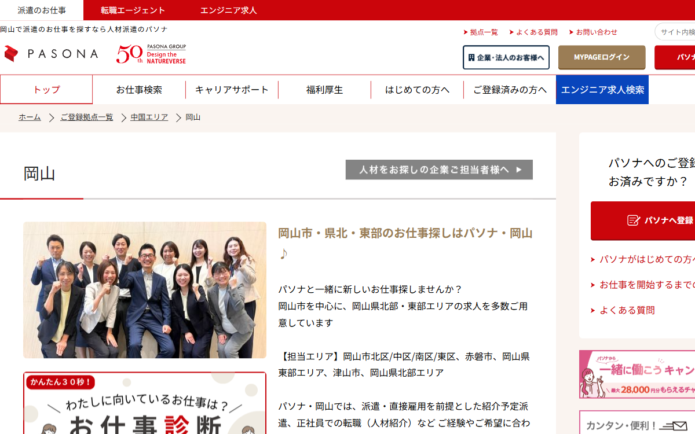Image resolution: width=695 pixels, height=434 pixels.
Task: Open よくある質問 link in header
Action: (533, 32)
